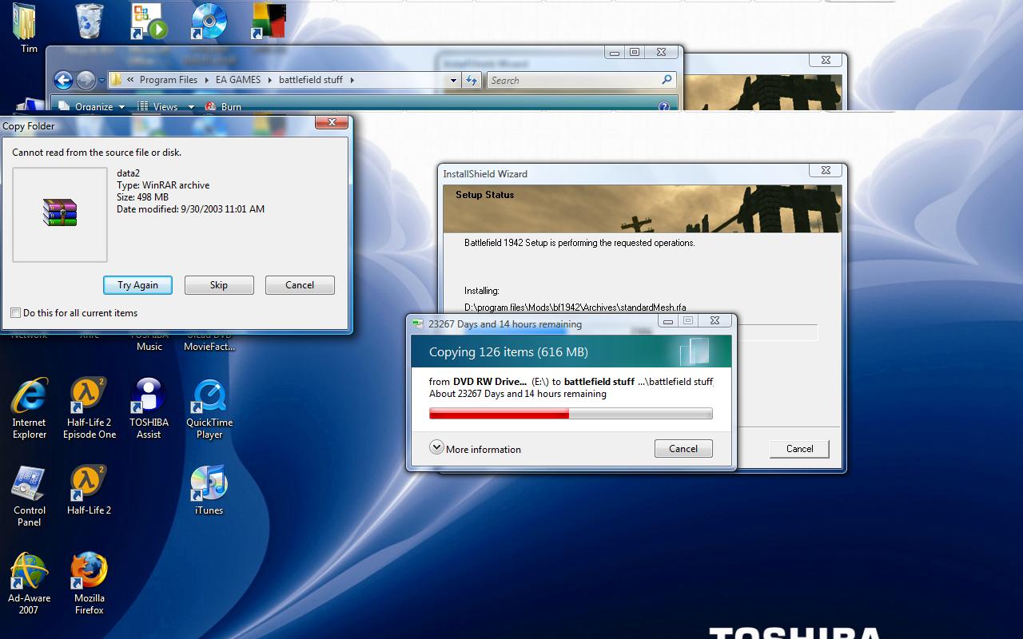1023x639 pixels.
Task: Click battlefield stuff breadcrumb segment
Action: (311, 80)
